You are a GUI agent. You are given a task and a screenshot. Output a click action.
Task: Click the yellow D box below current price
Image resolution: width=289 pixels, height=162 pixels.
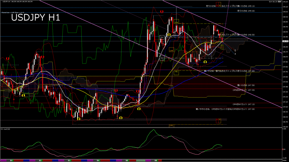click(222, 46)
